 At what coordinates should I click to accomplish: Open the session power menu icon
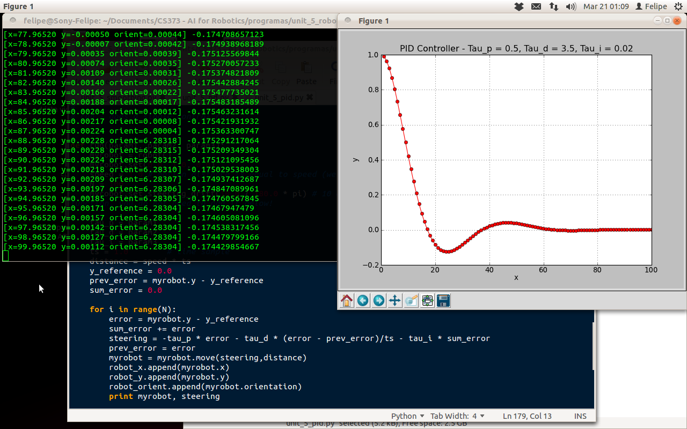click(678, 6)
